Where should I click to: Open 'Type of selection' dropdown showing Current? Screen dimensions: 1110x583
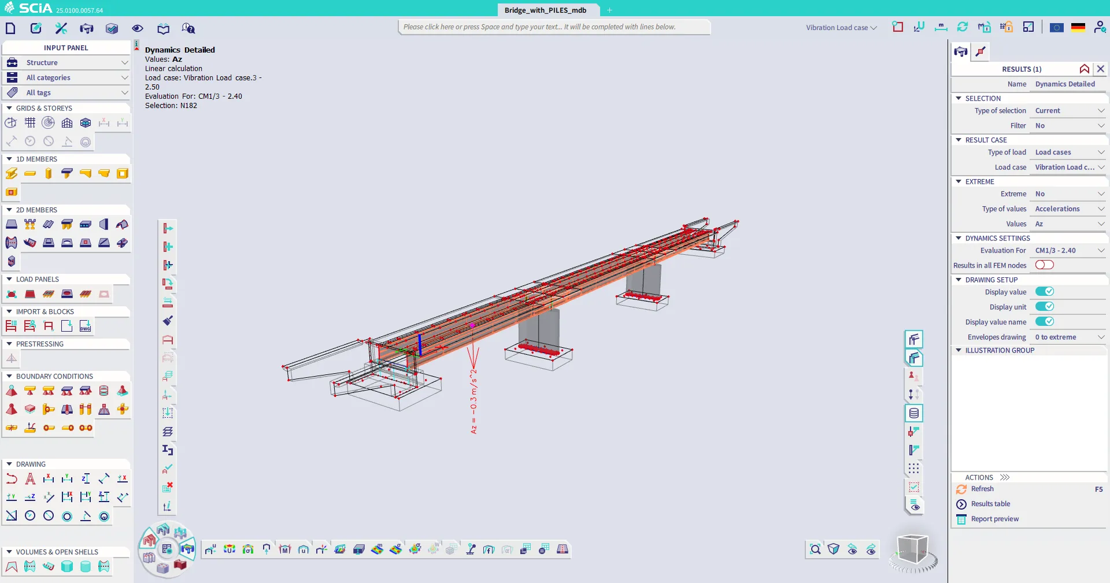[x=1069, y=111]
